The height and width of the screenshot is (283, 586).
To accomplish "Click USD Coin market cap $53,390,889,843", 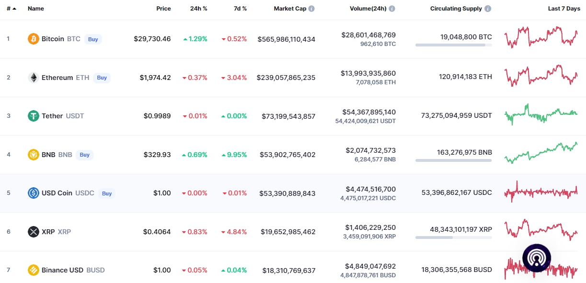I will (287, 193).
